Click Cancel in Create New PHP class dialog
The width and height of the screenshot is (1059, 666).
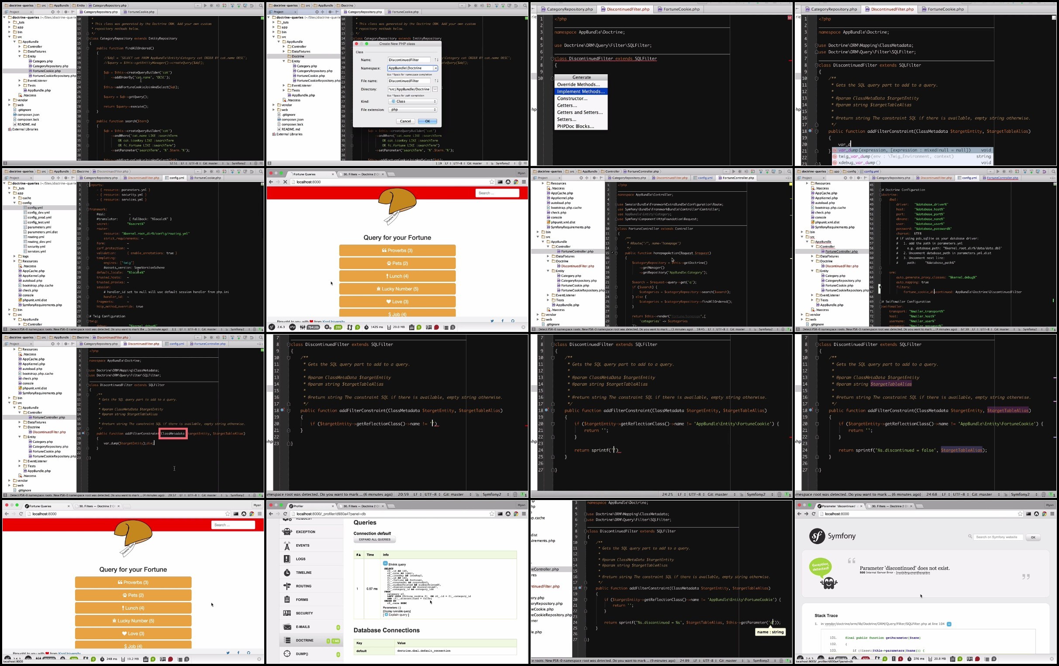point(406,121)
